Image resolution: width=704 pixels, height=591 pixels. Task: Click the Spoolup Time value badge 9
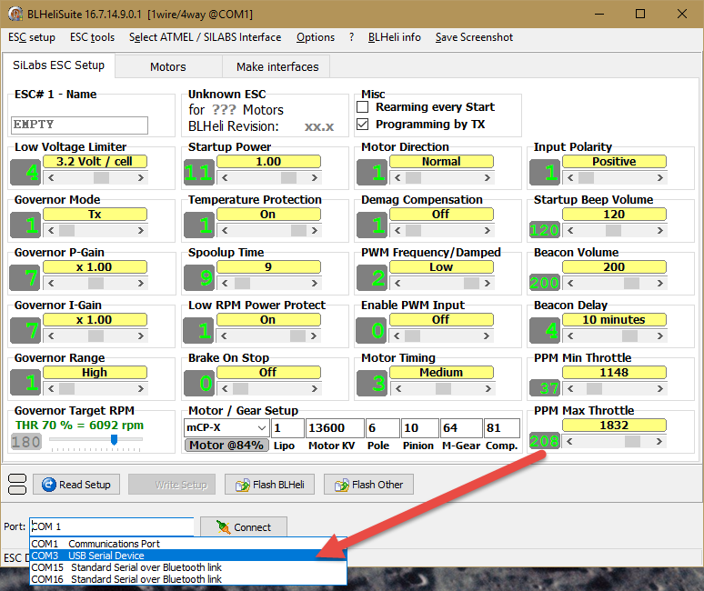point(199,278)
